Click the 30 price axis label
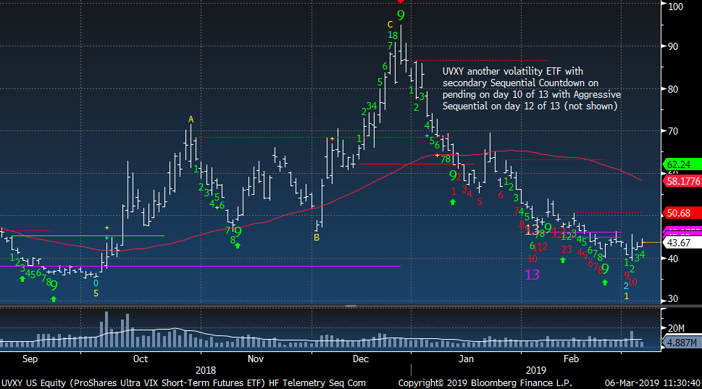The image size is (702, 389). [x=672, y=298]
